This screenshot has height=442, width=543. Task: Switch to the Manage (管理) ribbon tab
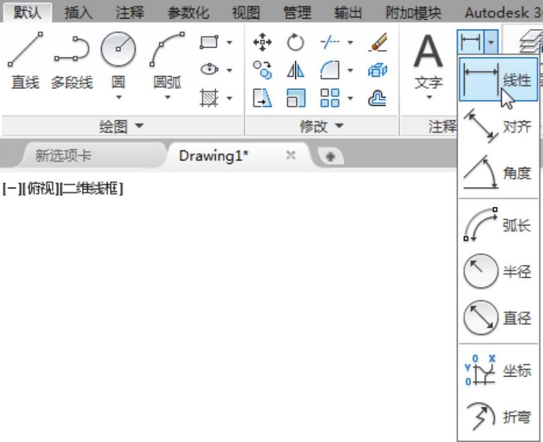[x=297, y=13]
